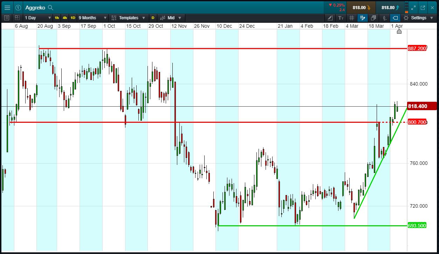439x254 pixels.
Task: Switch to the 4h timeframe
Action: click(x=65, y=18)
